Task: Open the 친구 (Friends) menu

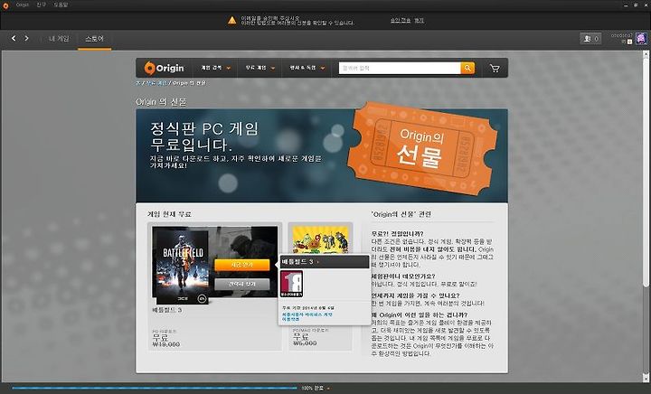Action: pyautogui.click(x=41, y=5)
